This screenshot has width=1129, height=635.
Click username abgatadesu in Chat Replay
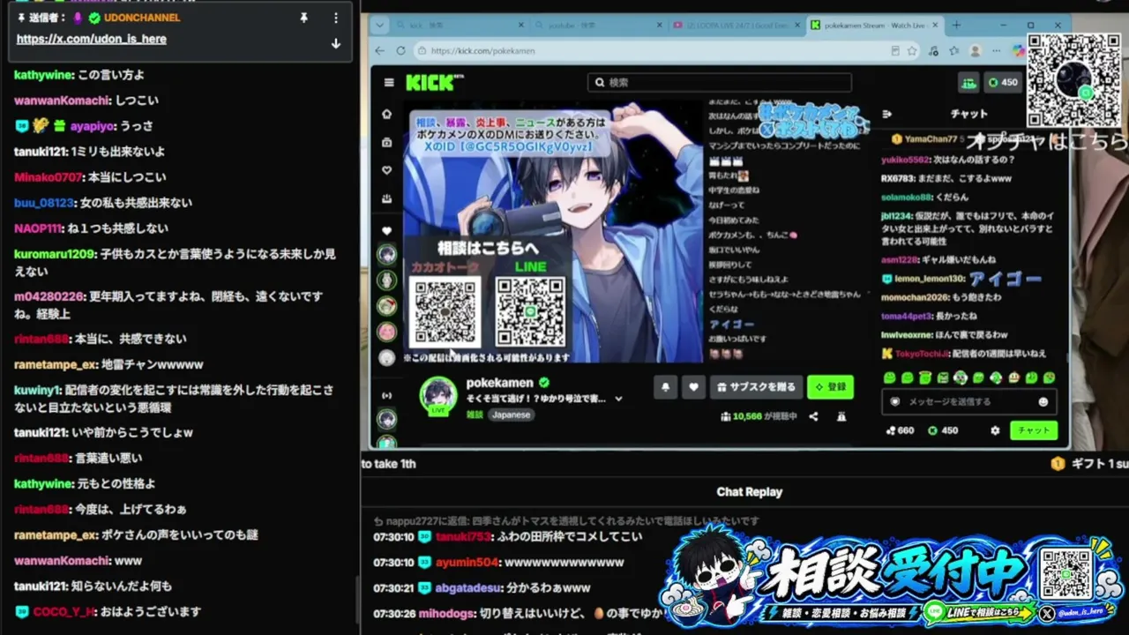click(469, 587)
